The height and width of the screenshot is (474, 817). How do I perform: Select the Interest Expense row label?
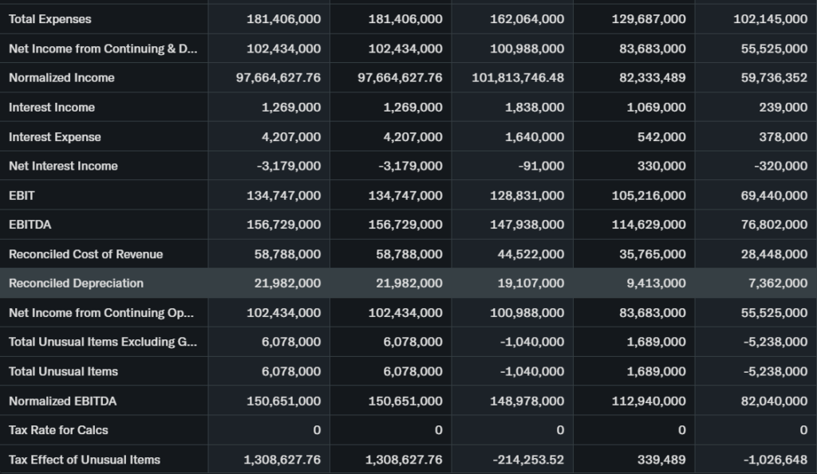55,137
